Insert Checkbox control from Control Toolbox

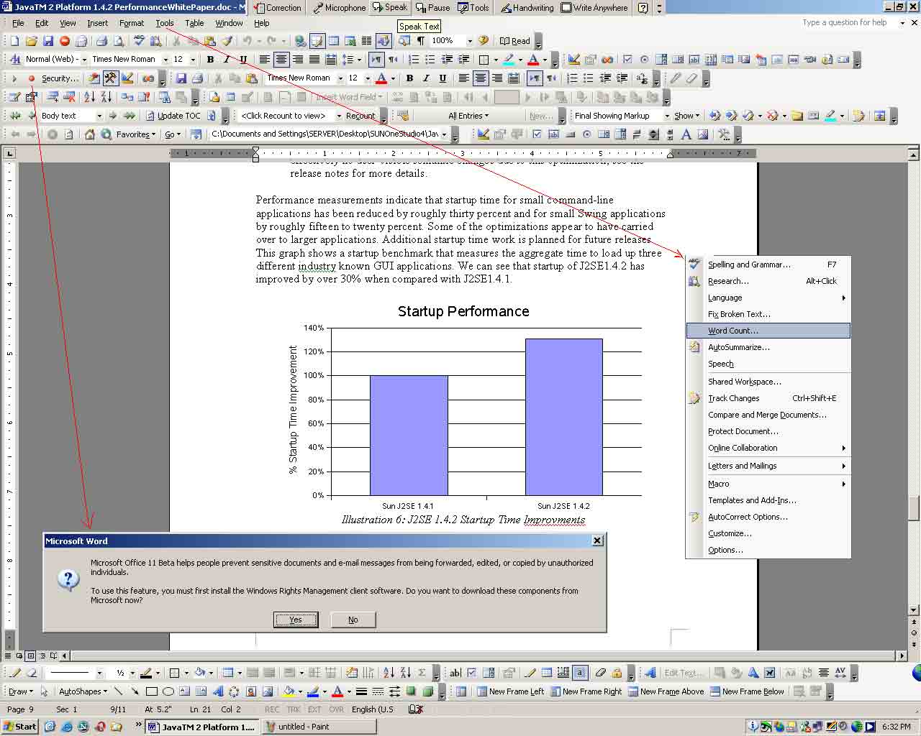tap(537, 134)
